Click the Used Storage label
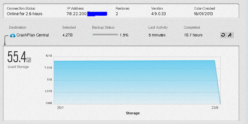This screenshot has width=248, height=124. point(18,67)
